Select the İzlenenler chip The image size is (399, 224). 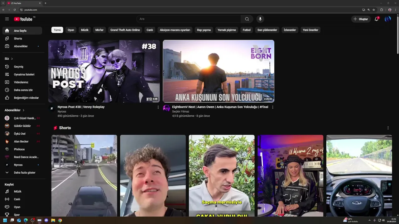[x=290, y=30]
